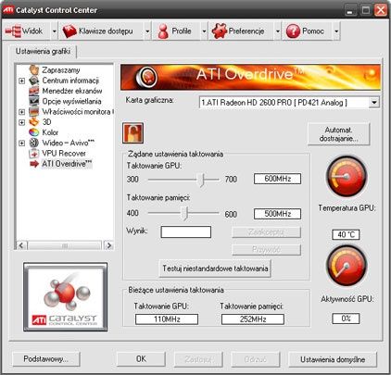Open the Karta graficzna dropdown

373,102
